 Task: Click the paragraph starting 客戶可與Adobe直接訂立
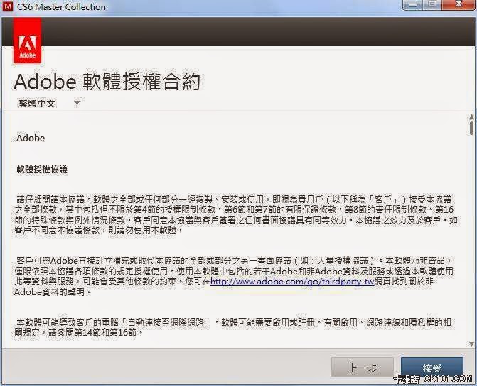point(235,277)
